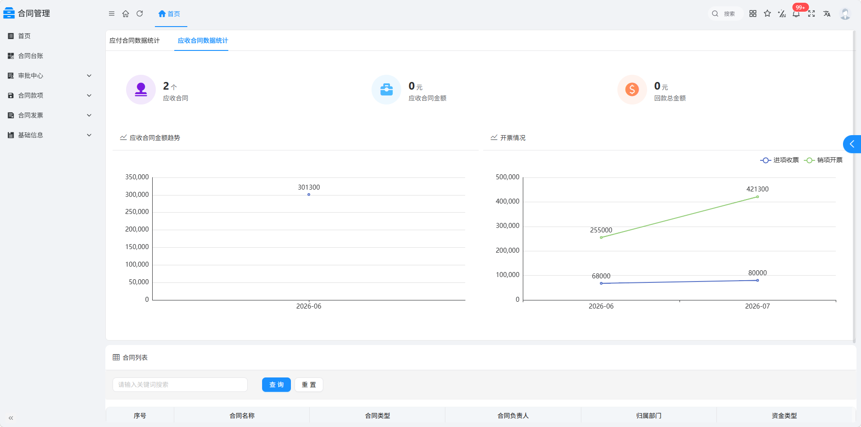Click the fullscreen icon

811,14
